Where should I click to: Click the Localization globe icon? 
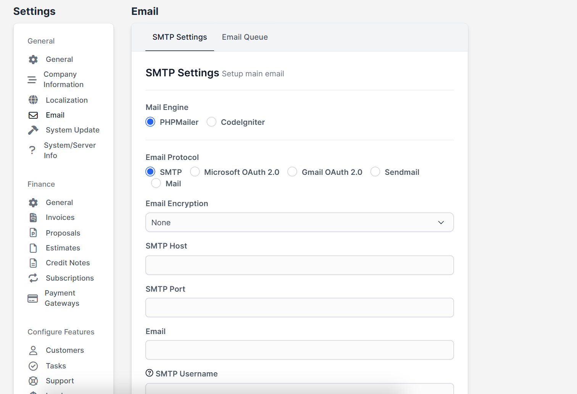pos(33,100)
